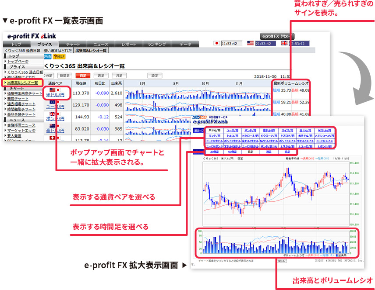Open ポンド/円 pair link in table

55,119
